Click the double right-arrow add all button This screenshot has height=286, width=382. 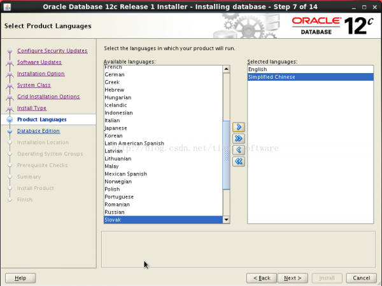239,139
